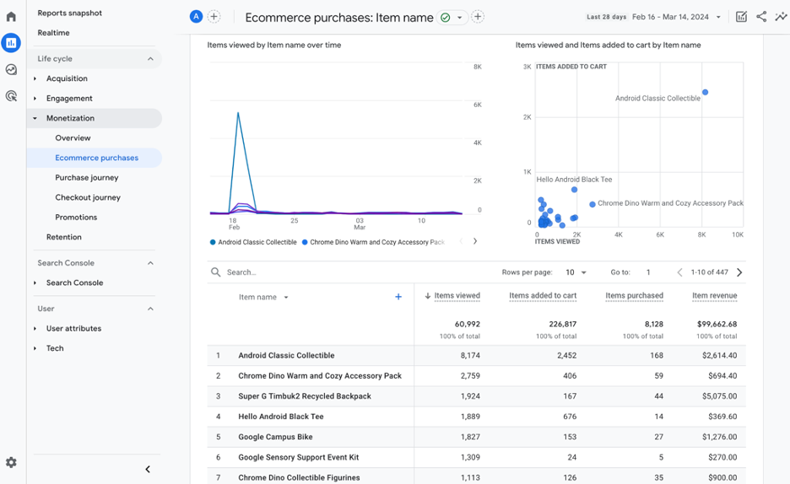Expand the Engagement menu
The image size is (790, 484).
(35, 99)
